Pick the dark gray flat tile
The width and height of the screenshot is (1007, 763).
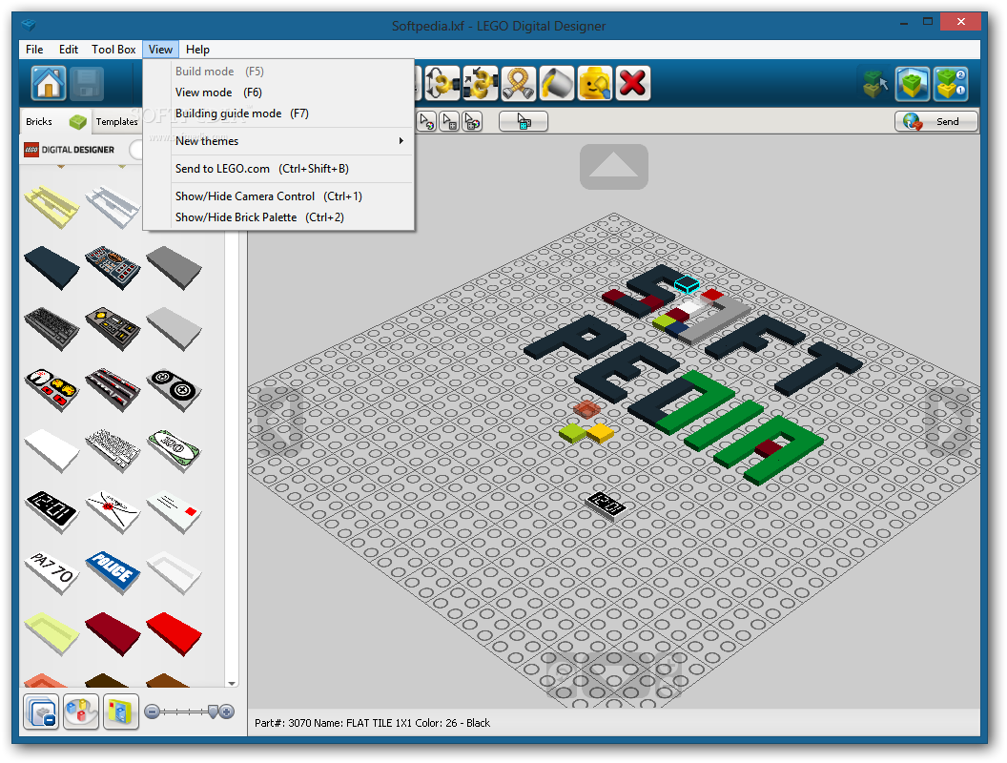(175, 268)
